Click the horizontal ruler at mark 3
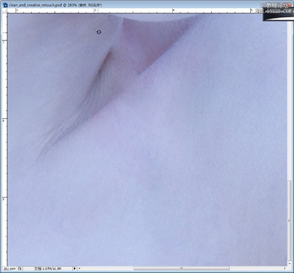Image resolution: width=294 pixels, height=273 pixels. click(x=95, y=11)
